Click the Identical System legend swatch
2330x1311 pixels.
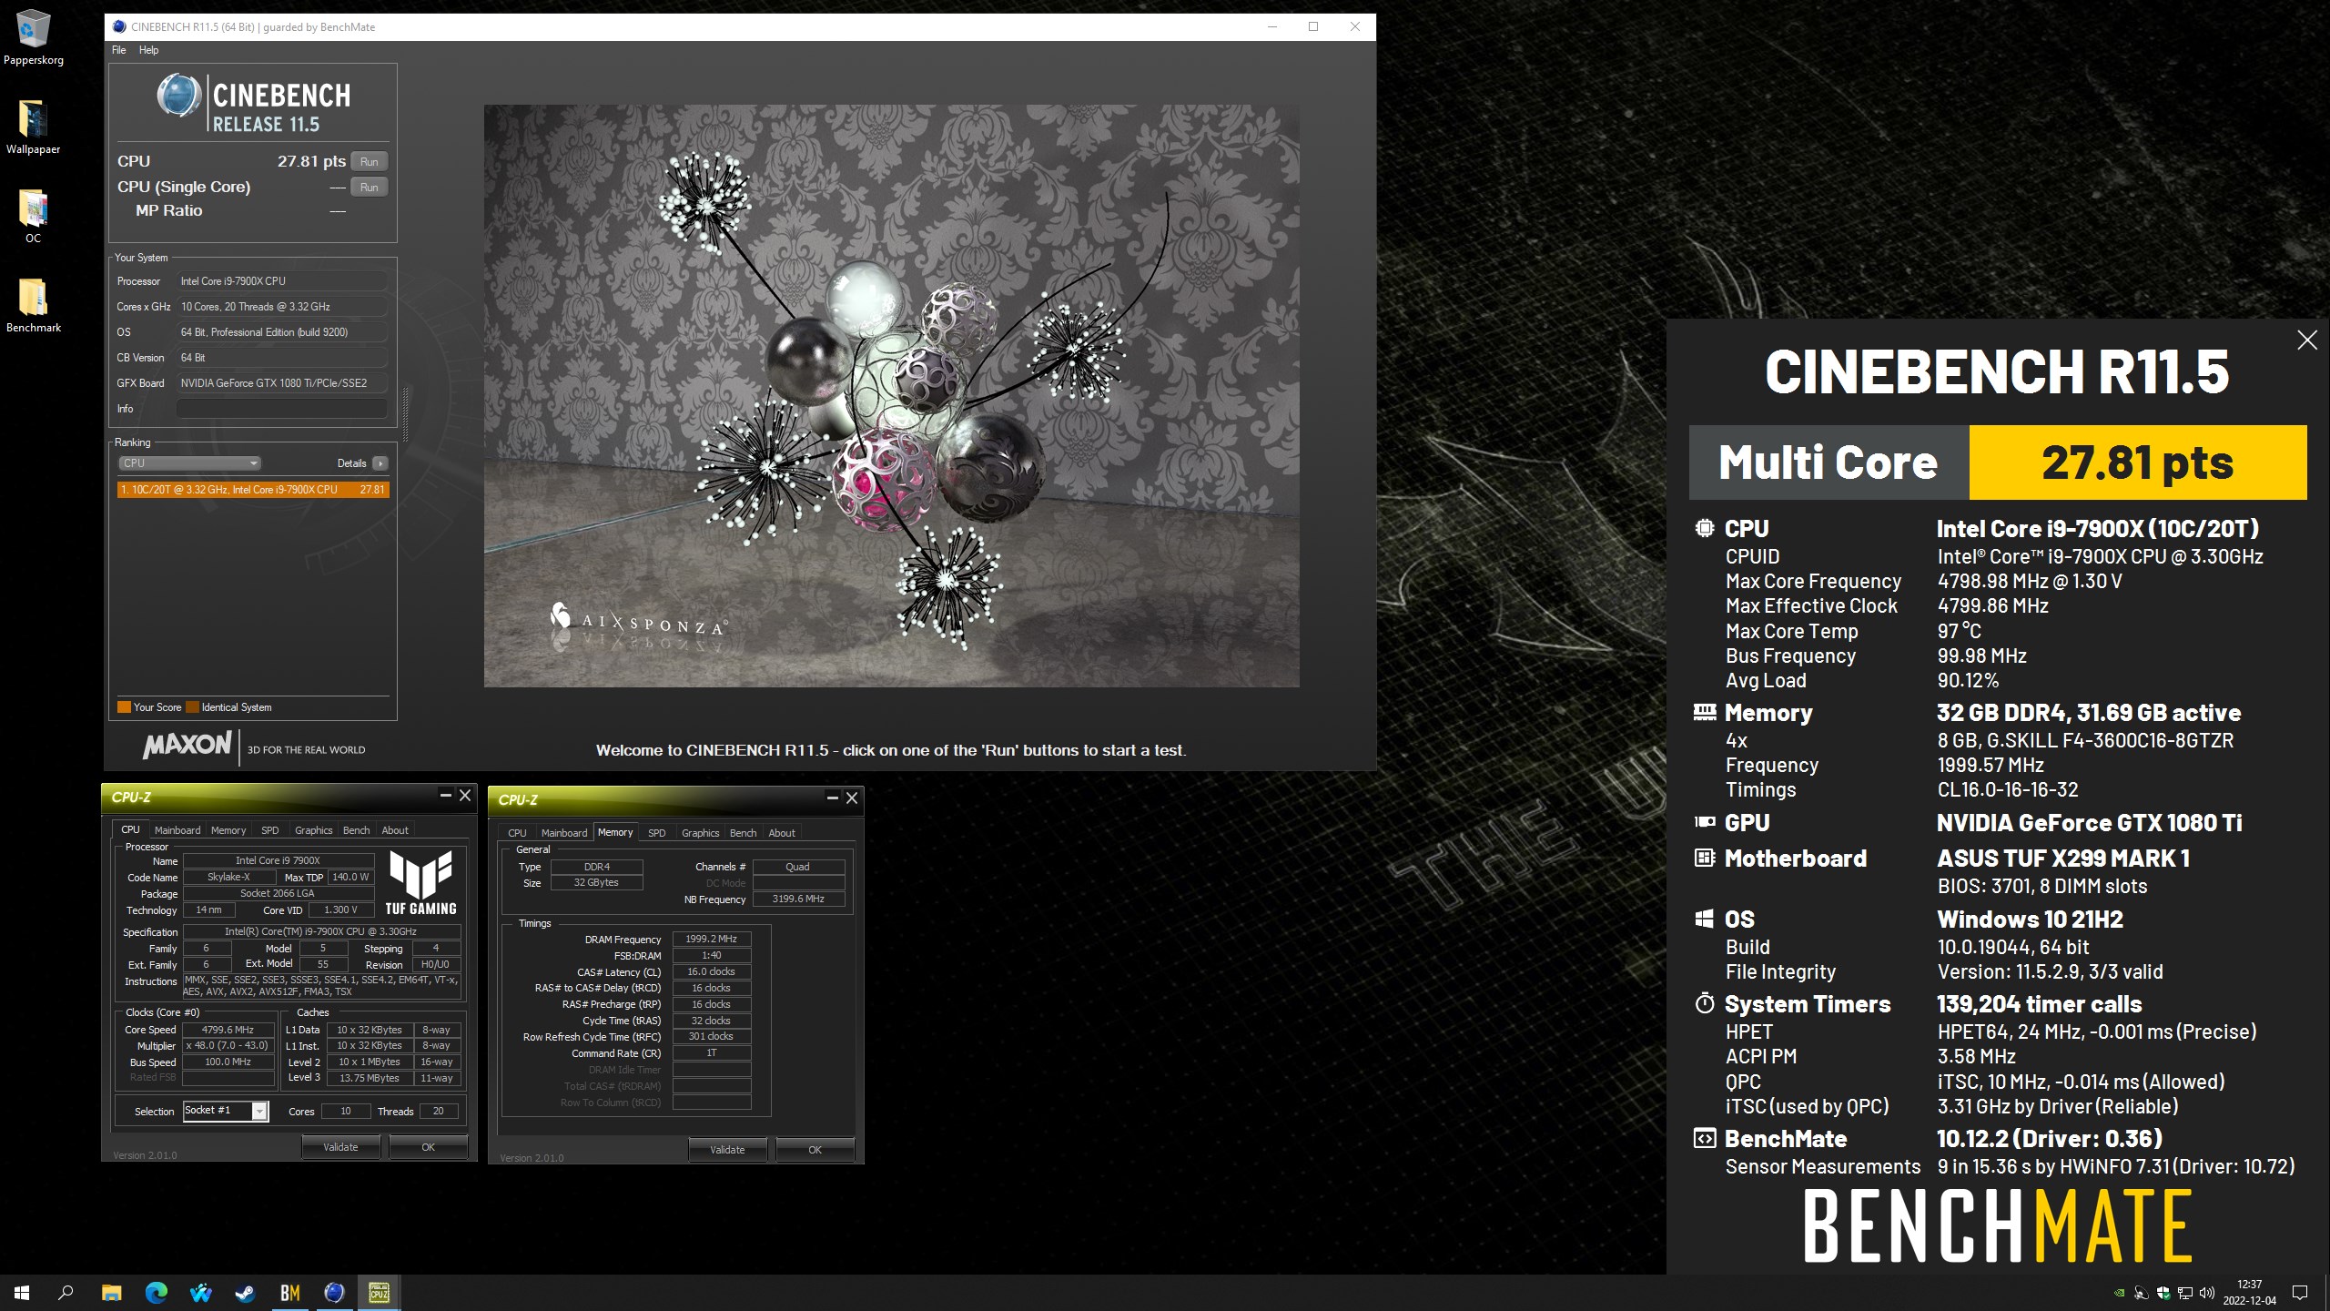(192, 707)
